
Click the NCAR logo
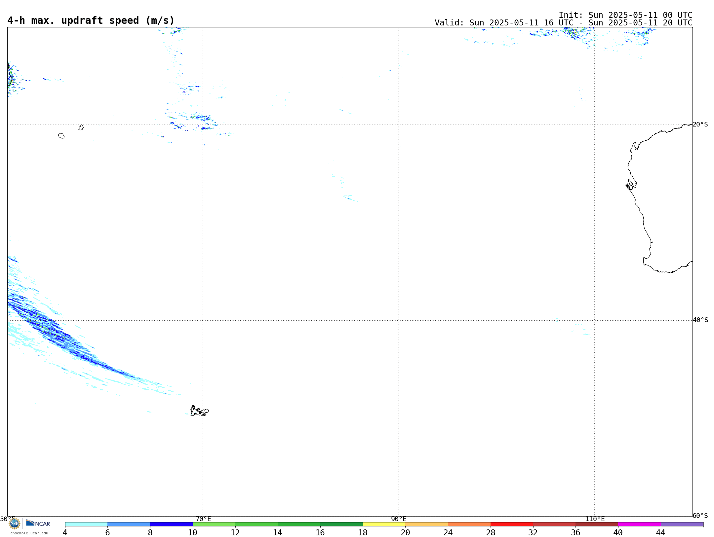pos(38,523)
